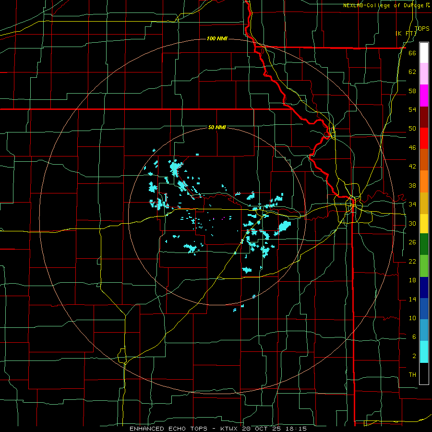
Task: Select the '38' scale value
Action: 412,185
